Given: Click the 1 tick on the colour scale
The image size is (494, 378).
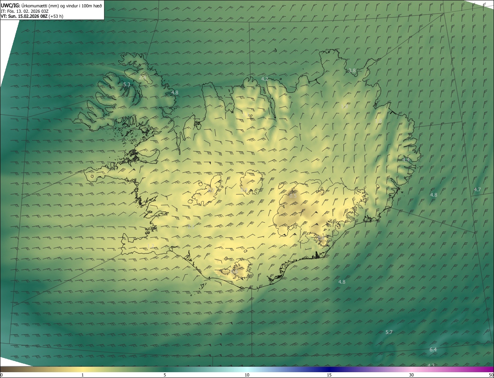Looking at the screenshot, I should click(83, 375).
